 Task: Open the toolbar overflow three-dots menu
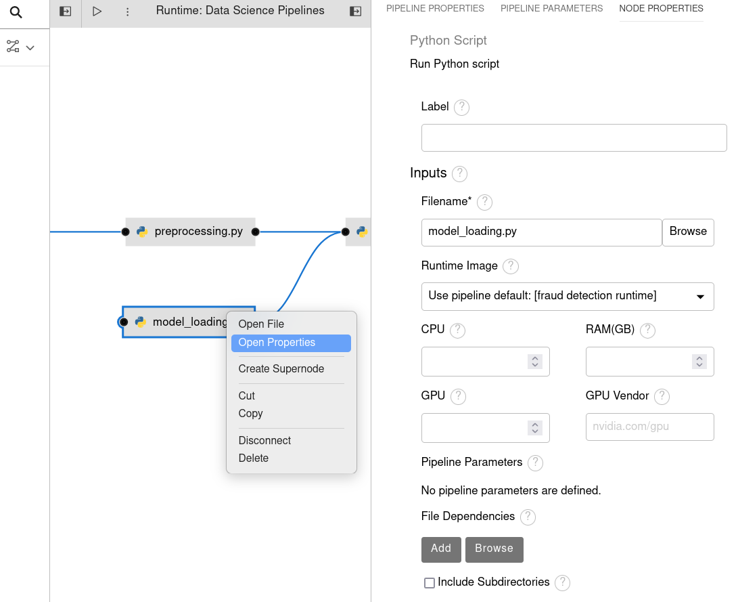tap(128, 12)
